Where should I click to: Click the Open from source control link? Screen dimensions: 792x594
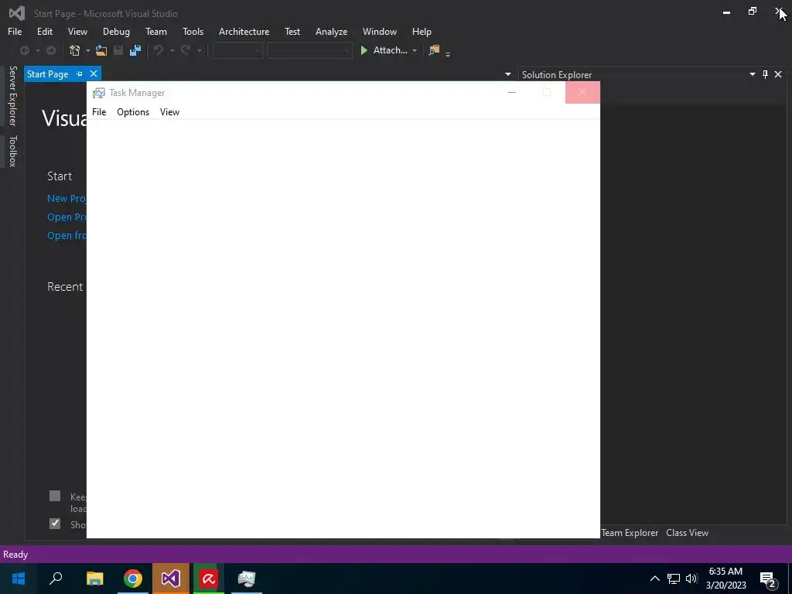point(67,236)
